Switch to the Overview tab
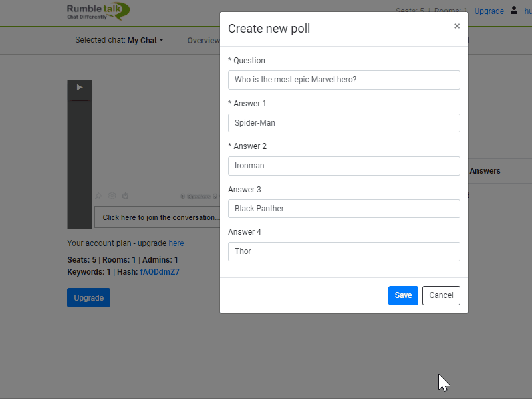This screenshot has width=532, height=399. click(x=203, y=40)
